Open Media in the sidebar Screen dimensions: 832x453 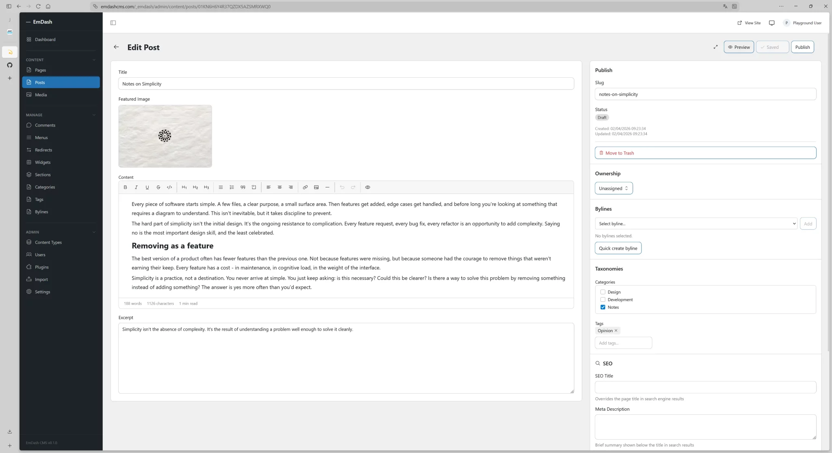click(41, 95)
